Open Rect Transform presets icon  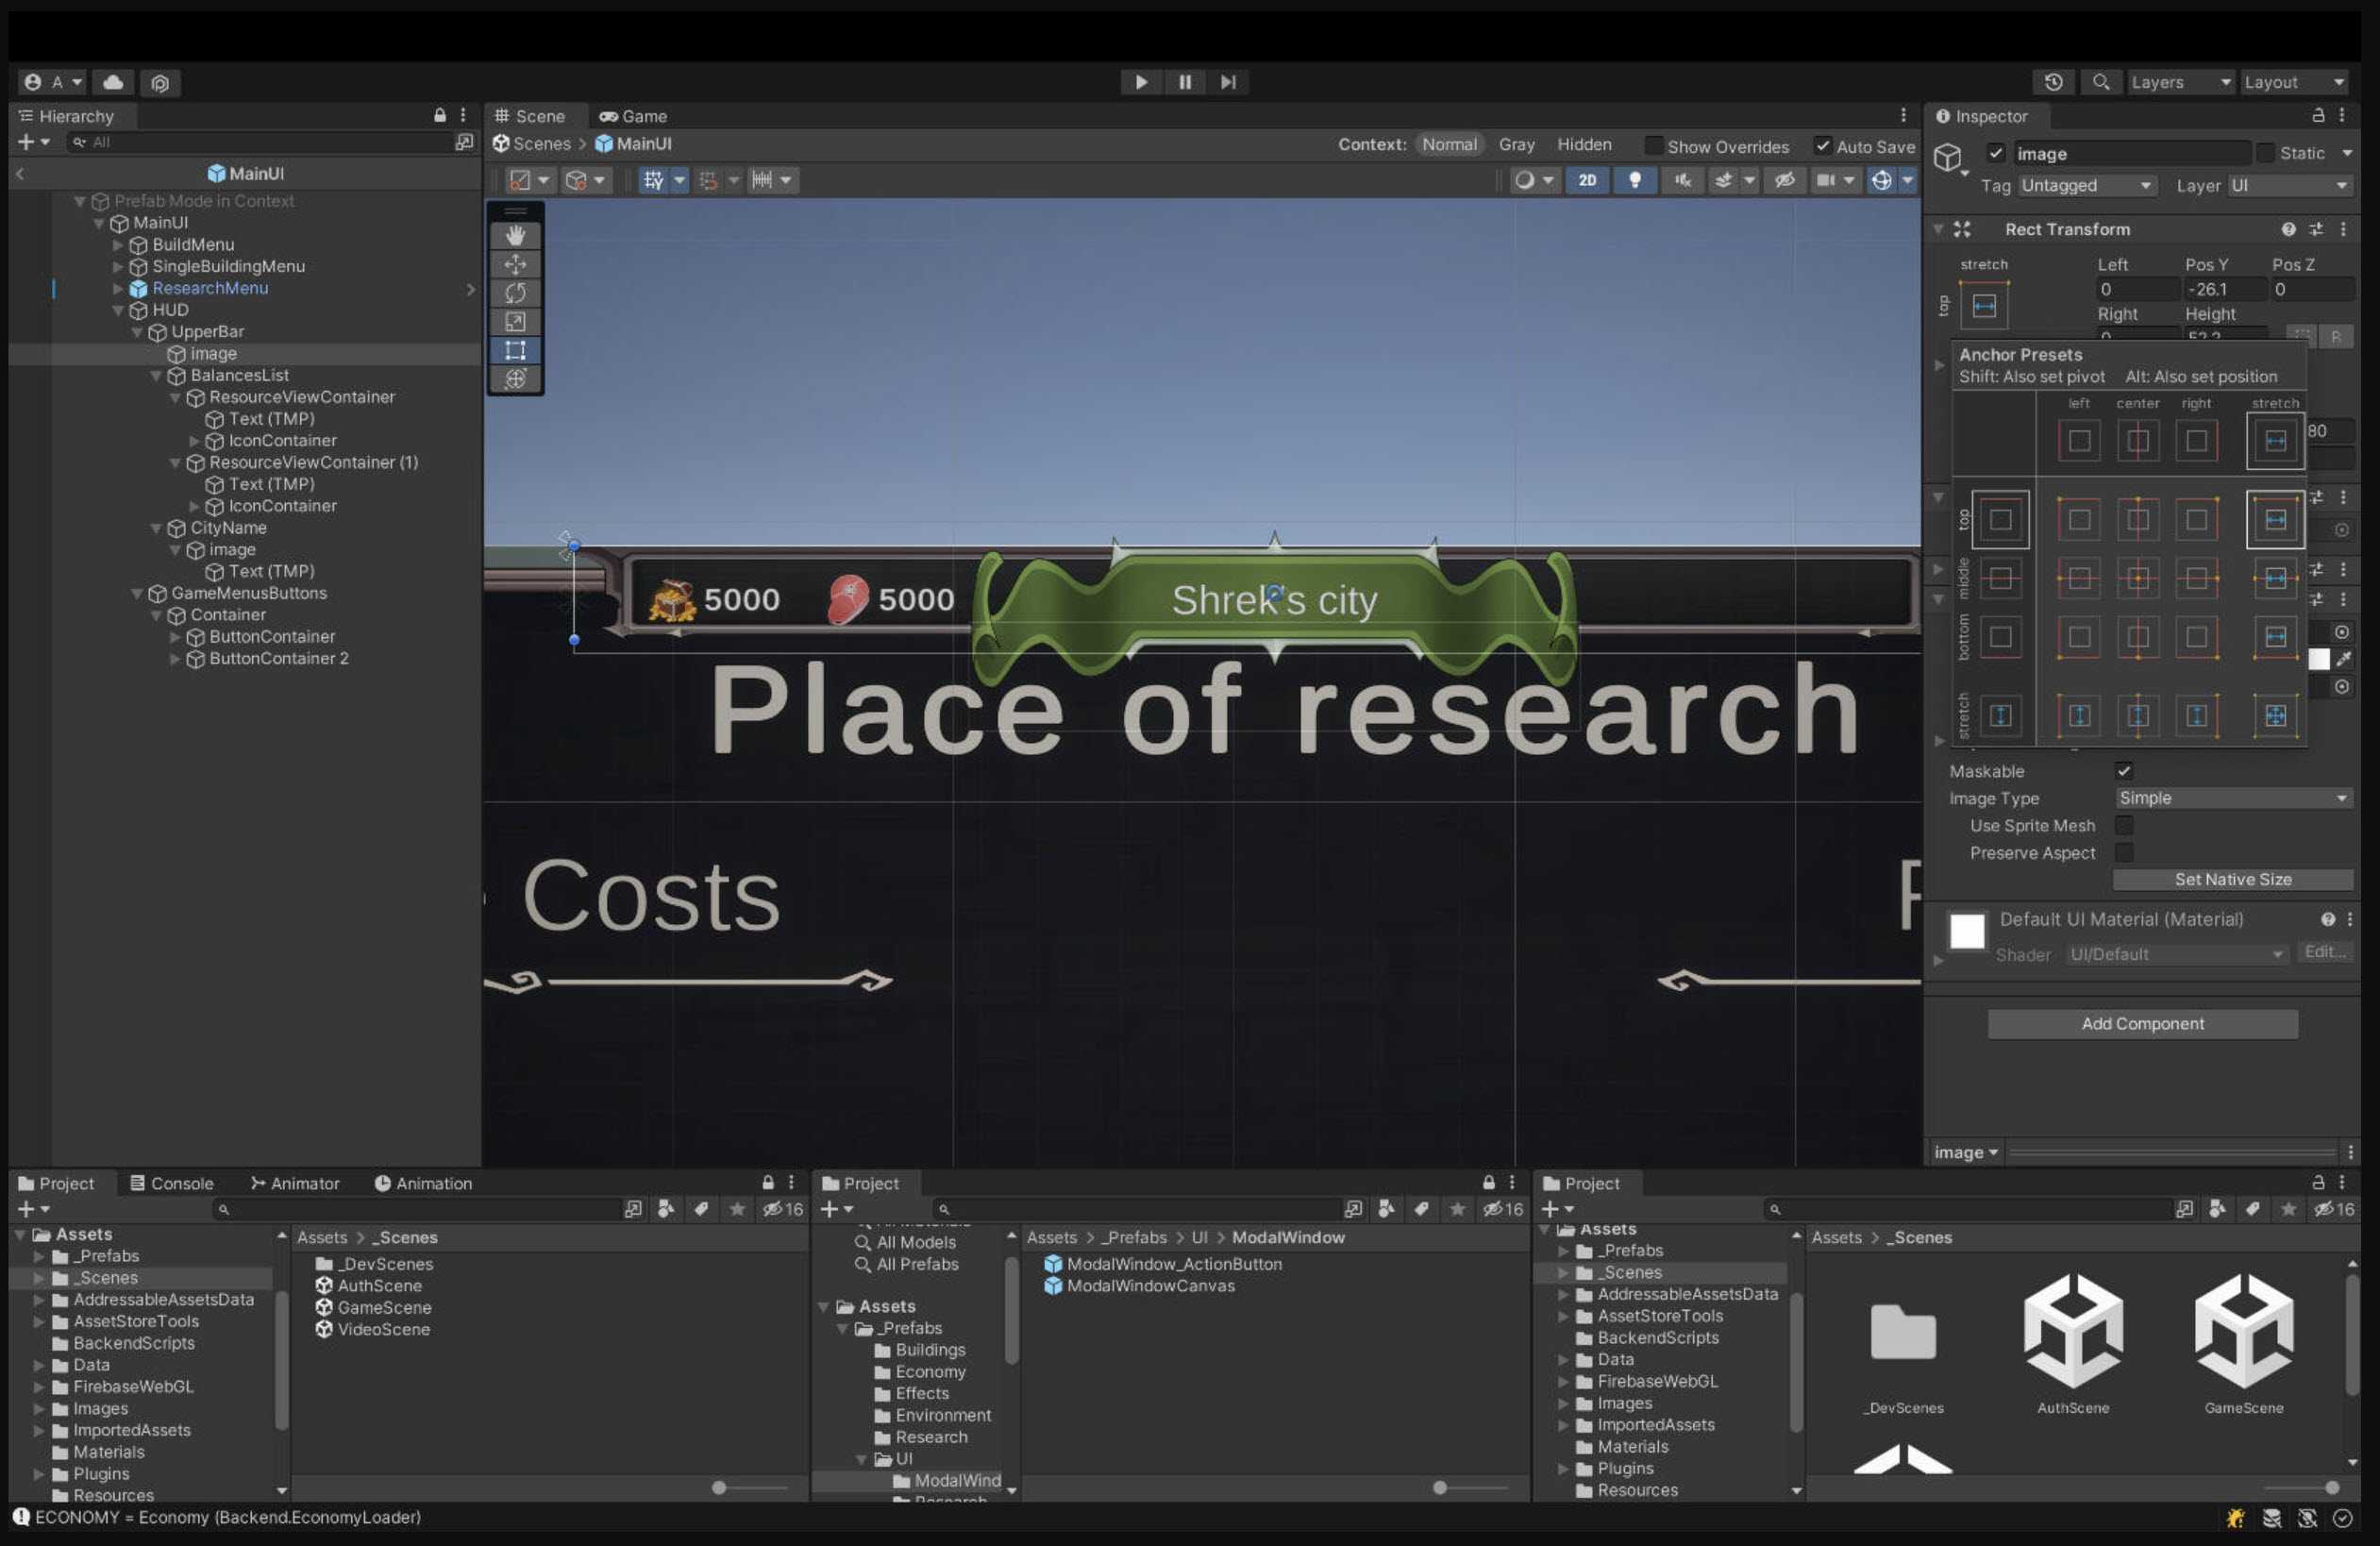(x=2316, y=230)
